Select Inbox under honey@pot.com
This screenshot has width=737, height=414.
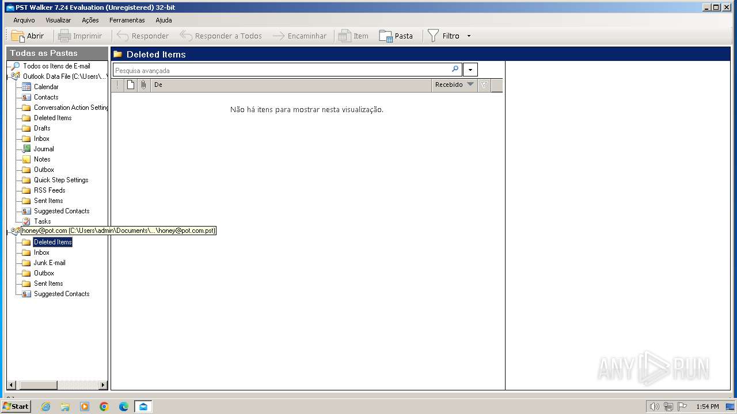41,252
